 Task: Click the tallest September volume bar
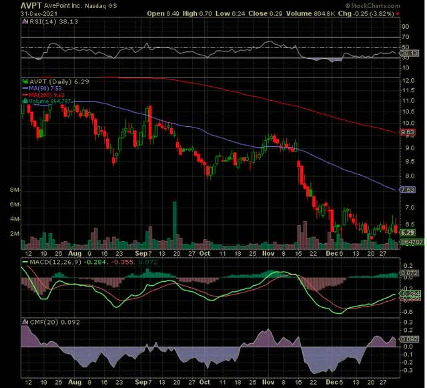(x=175, y=225)
